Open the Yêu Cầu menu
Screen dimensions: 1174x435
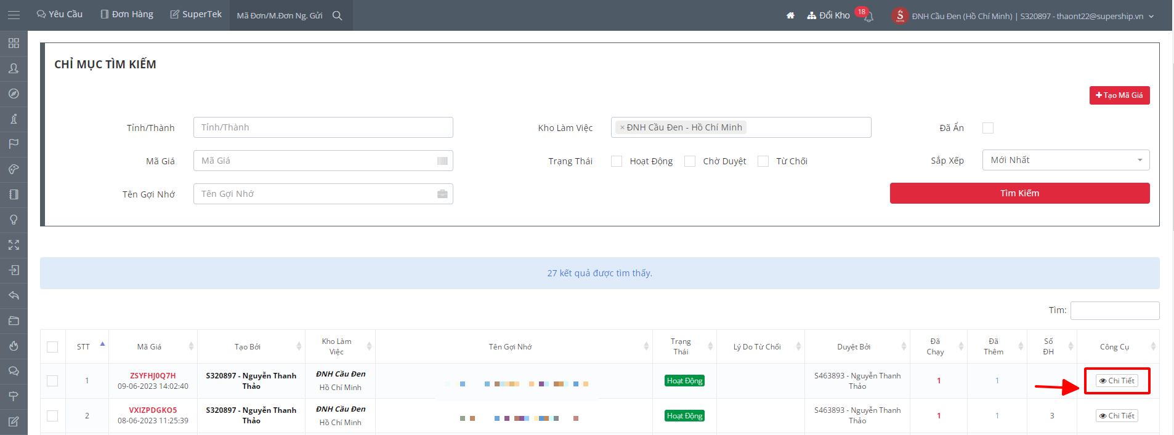click(60, 14)
